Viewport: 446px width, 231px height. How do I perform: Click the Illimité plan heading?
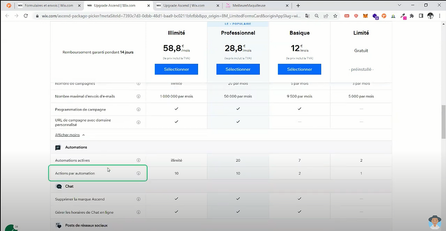[177, 33]
